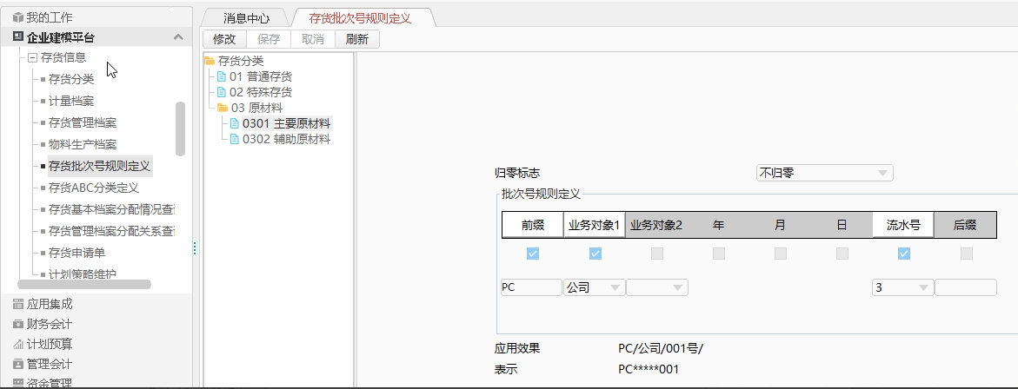
Task: Click the 管理会计 module icon
Action: 18,365
